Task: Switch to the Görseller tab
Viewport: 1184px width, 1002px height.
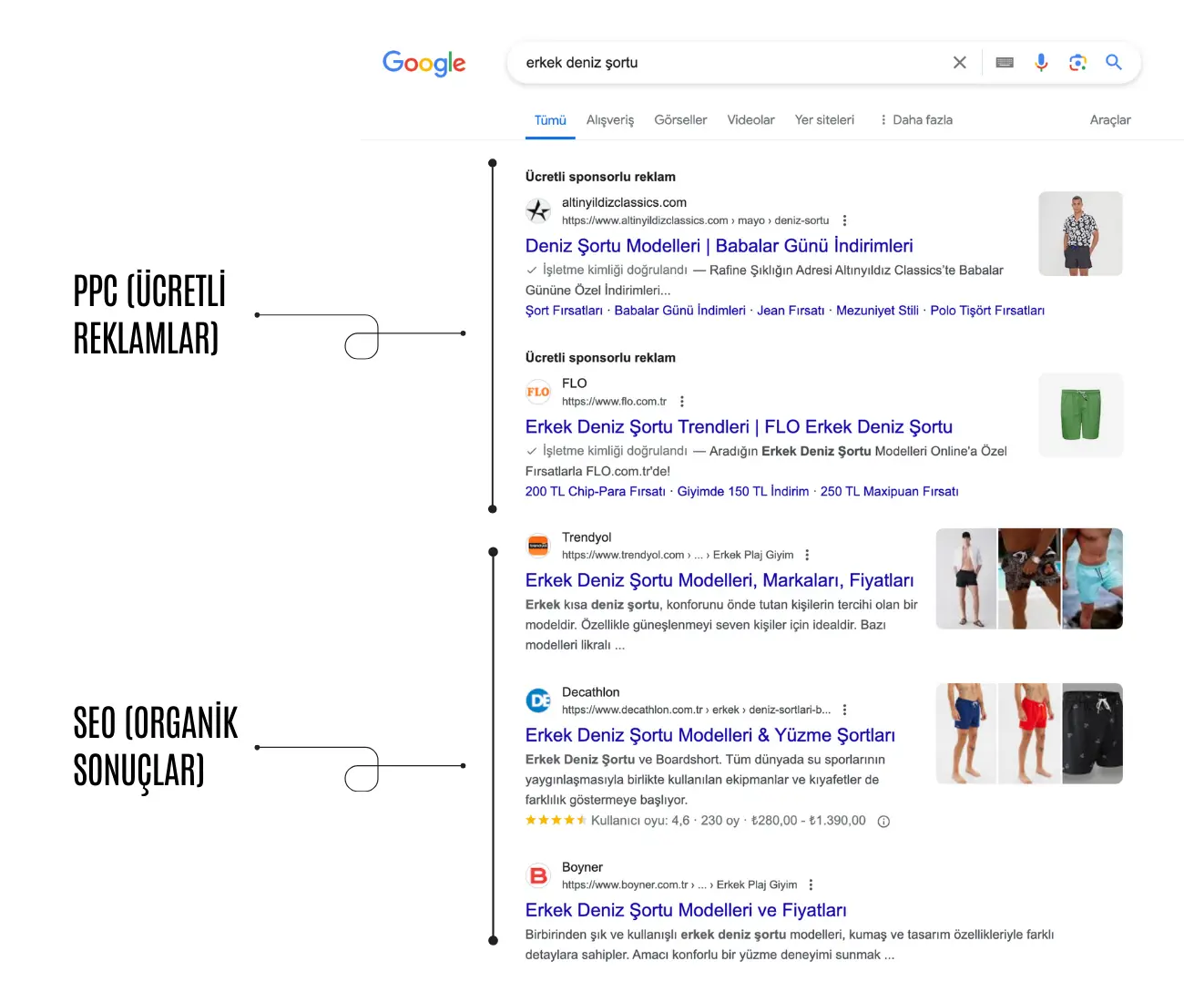Action: click(x=680, y=120)
